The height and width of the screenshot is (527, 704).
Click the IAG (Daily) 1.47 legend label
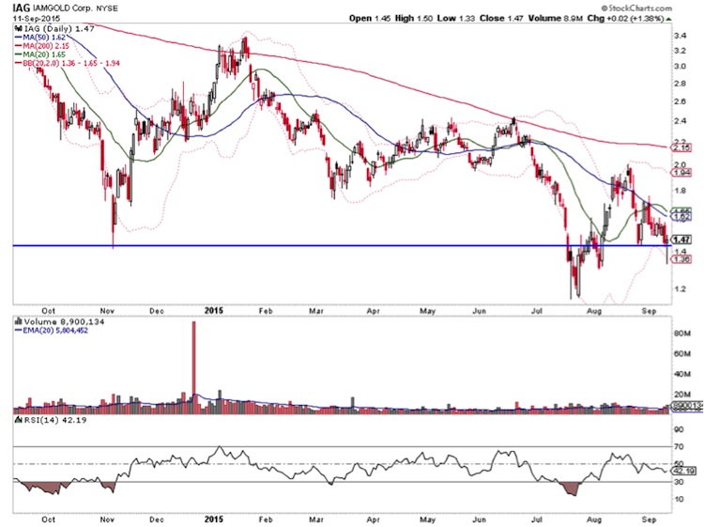point(59,28)
